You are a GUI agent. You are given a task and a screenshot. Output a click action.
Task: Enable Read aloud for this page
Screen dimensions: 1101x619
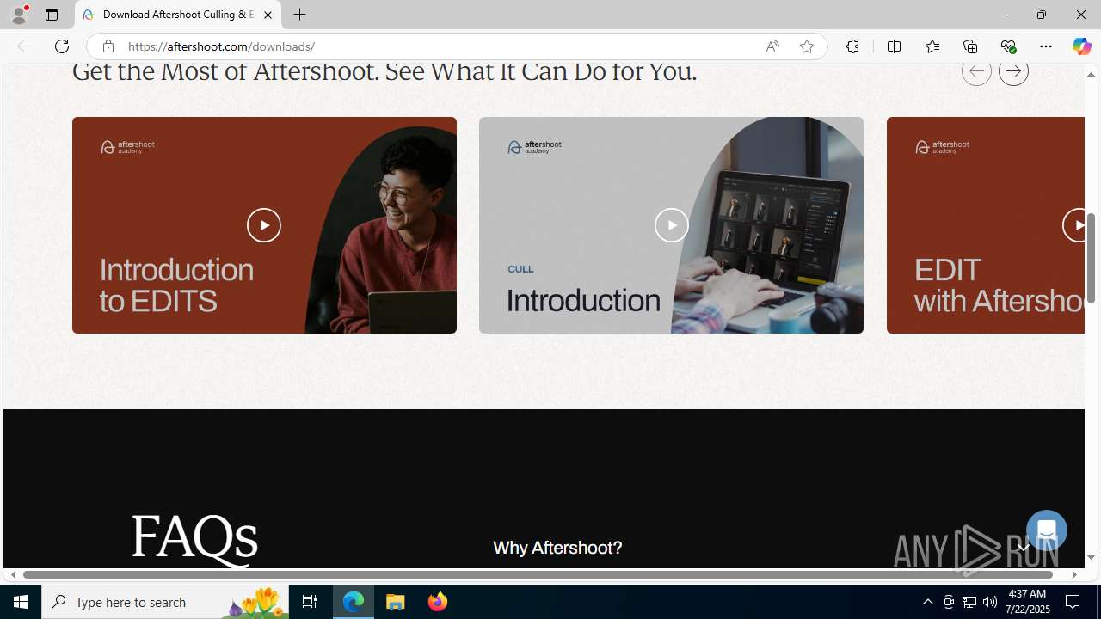coord(772,46)
